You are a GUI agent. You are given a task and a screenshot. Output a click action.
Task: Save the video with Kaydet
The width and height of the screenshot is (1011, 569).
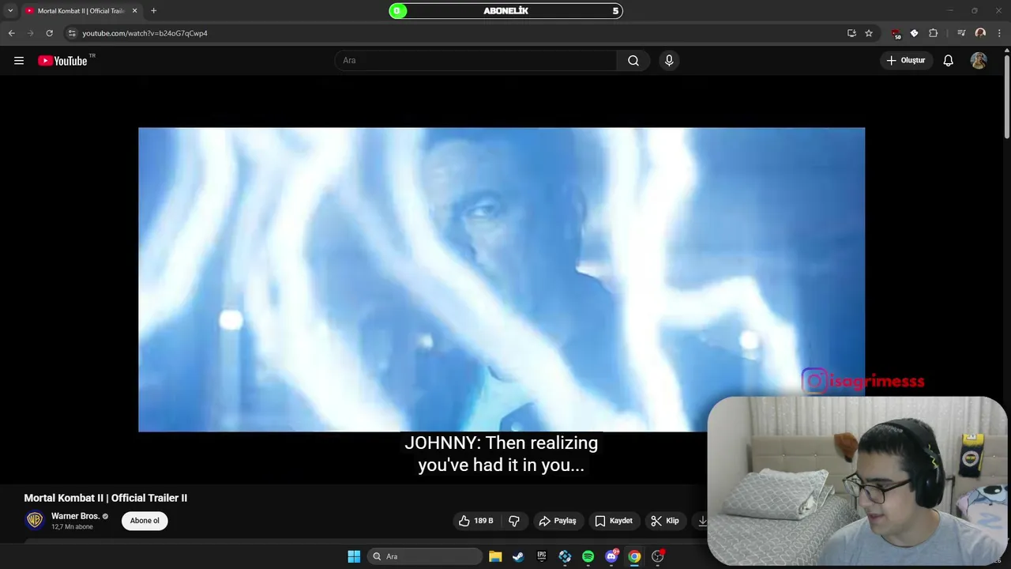614,521
